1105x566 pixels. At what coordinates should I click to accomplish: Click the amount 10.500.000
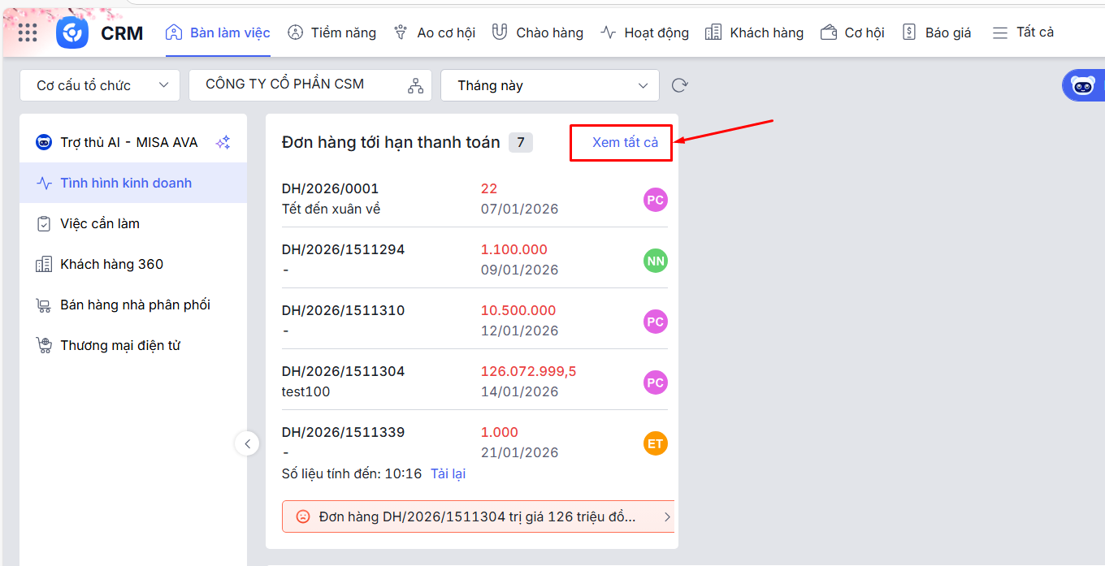point(518,310)
